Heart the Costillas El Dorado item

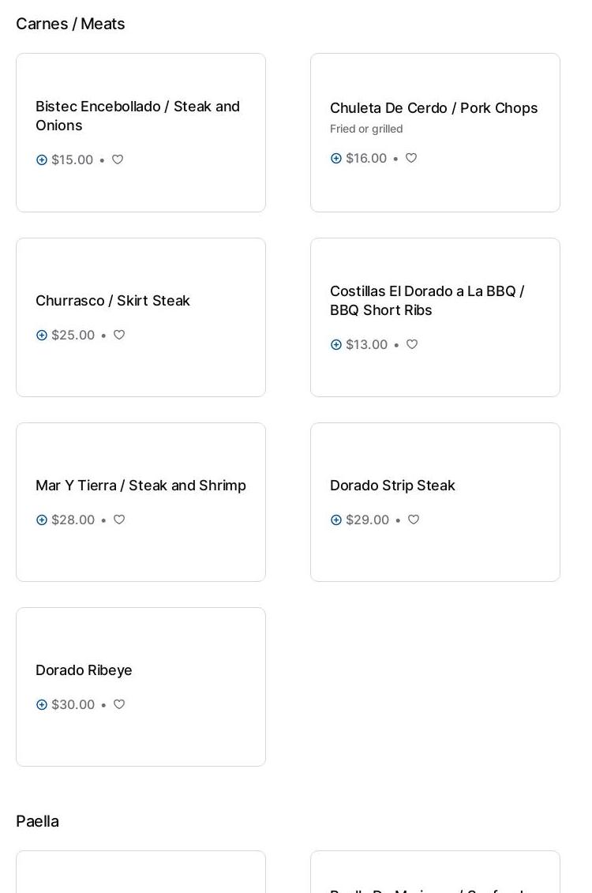[412, 344]
